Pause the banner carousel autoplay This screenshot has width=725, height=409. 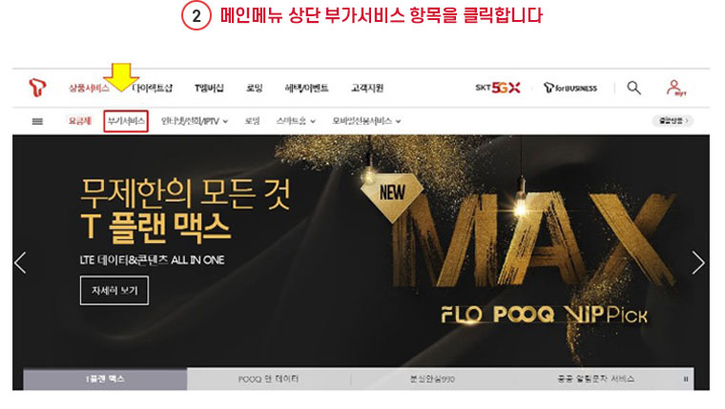click(x=686, y=378)
